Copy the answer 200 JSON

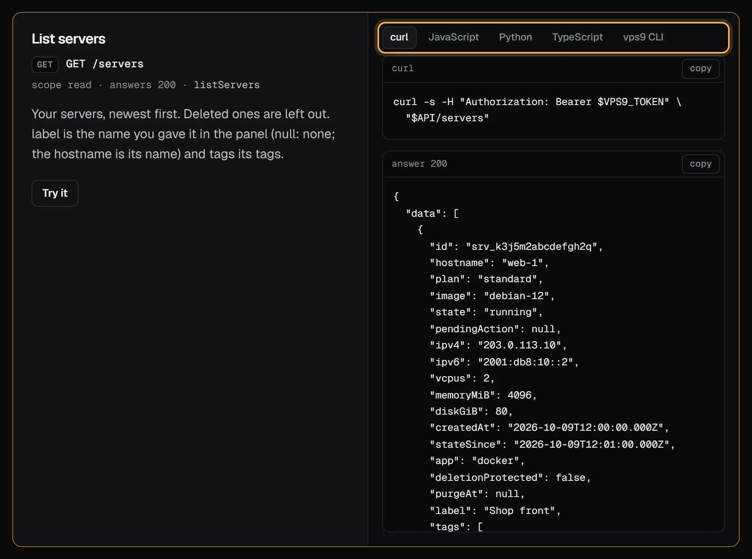click(700, 164)
